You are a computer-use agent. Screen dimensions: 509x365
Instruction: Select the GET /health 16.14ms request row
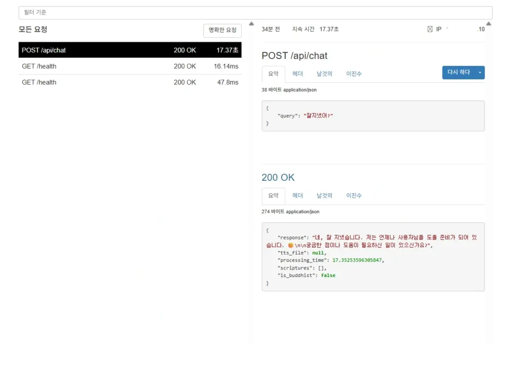point(130,66)
